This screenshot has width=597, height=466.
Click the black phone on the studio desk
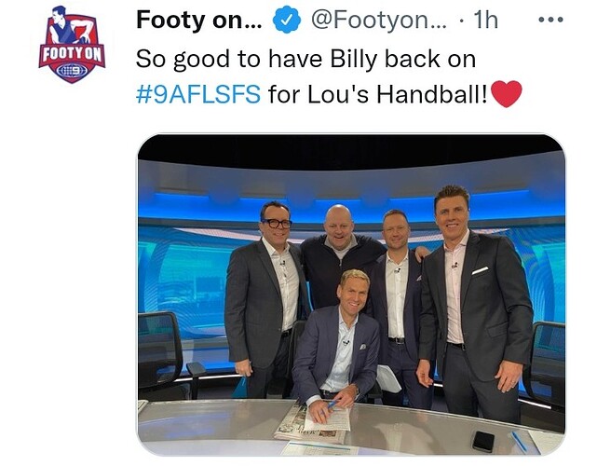[483, 441]
